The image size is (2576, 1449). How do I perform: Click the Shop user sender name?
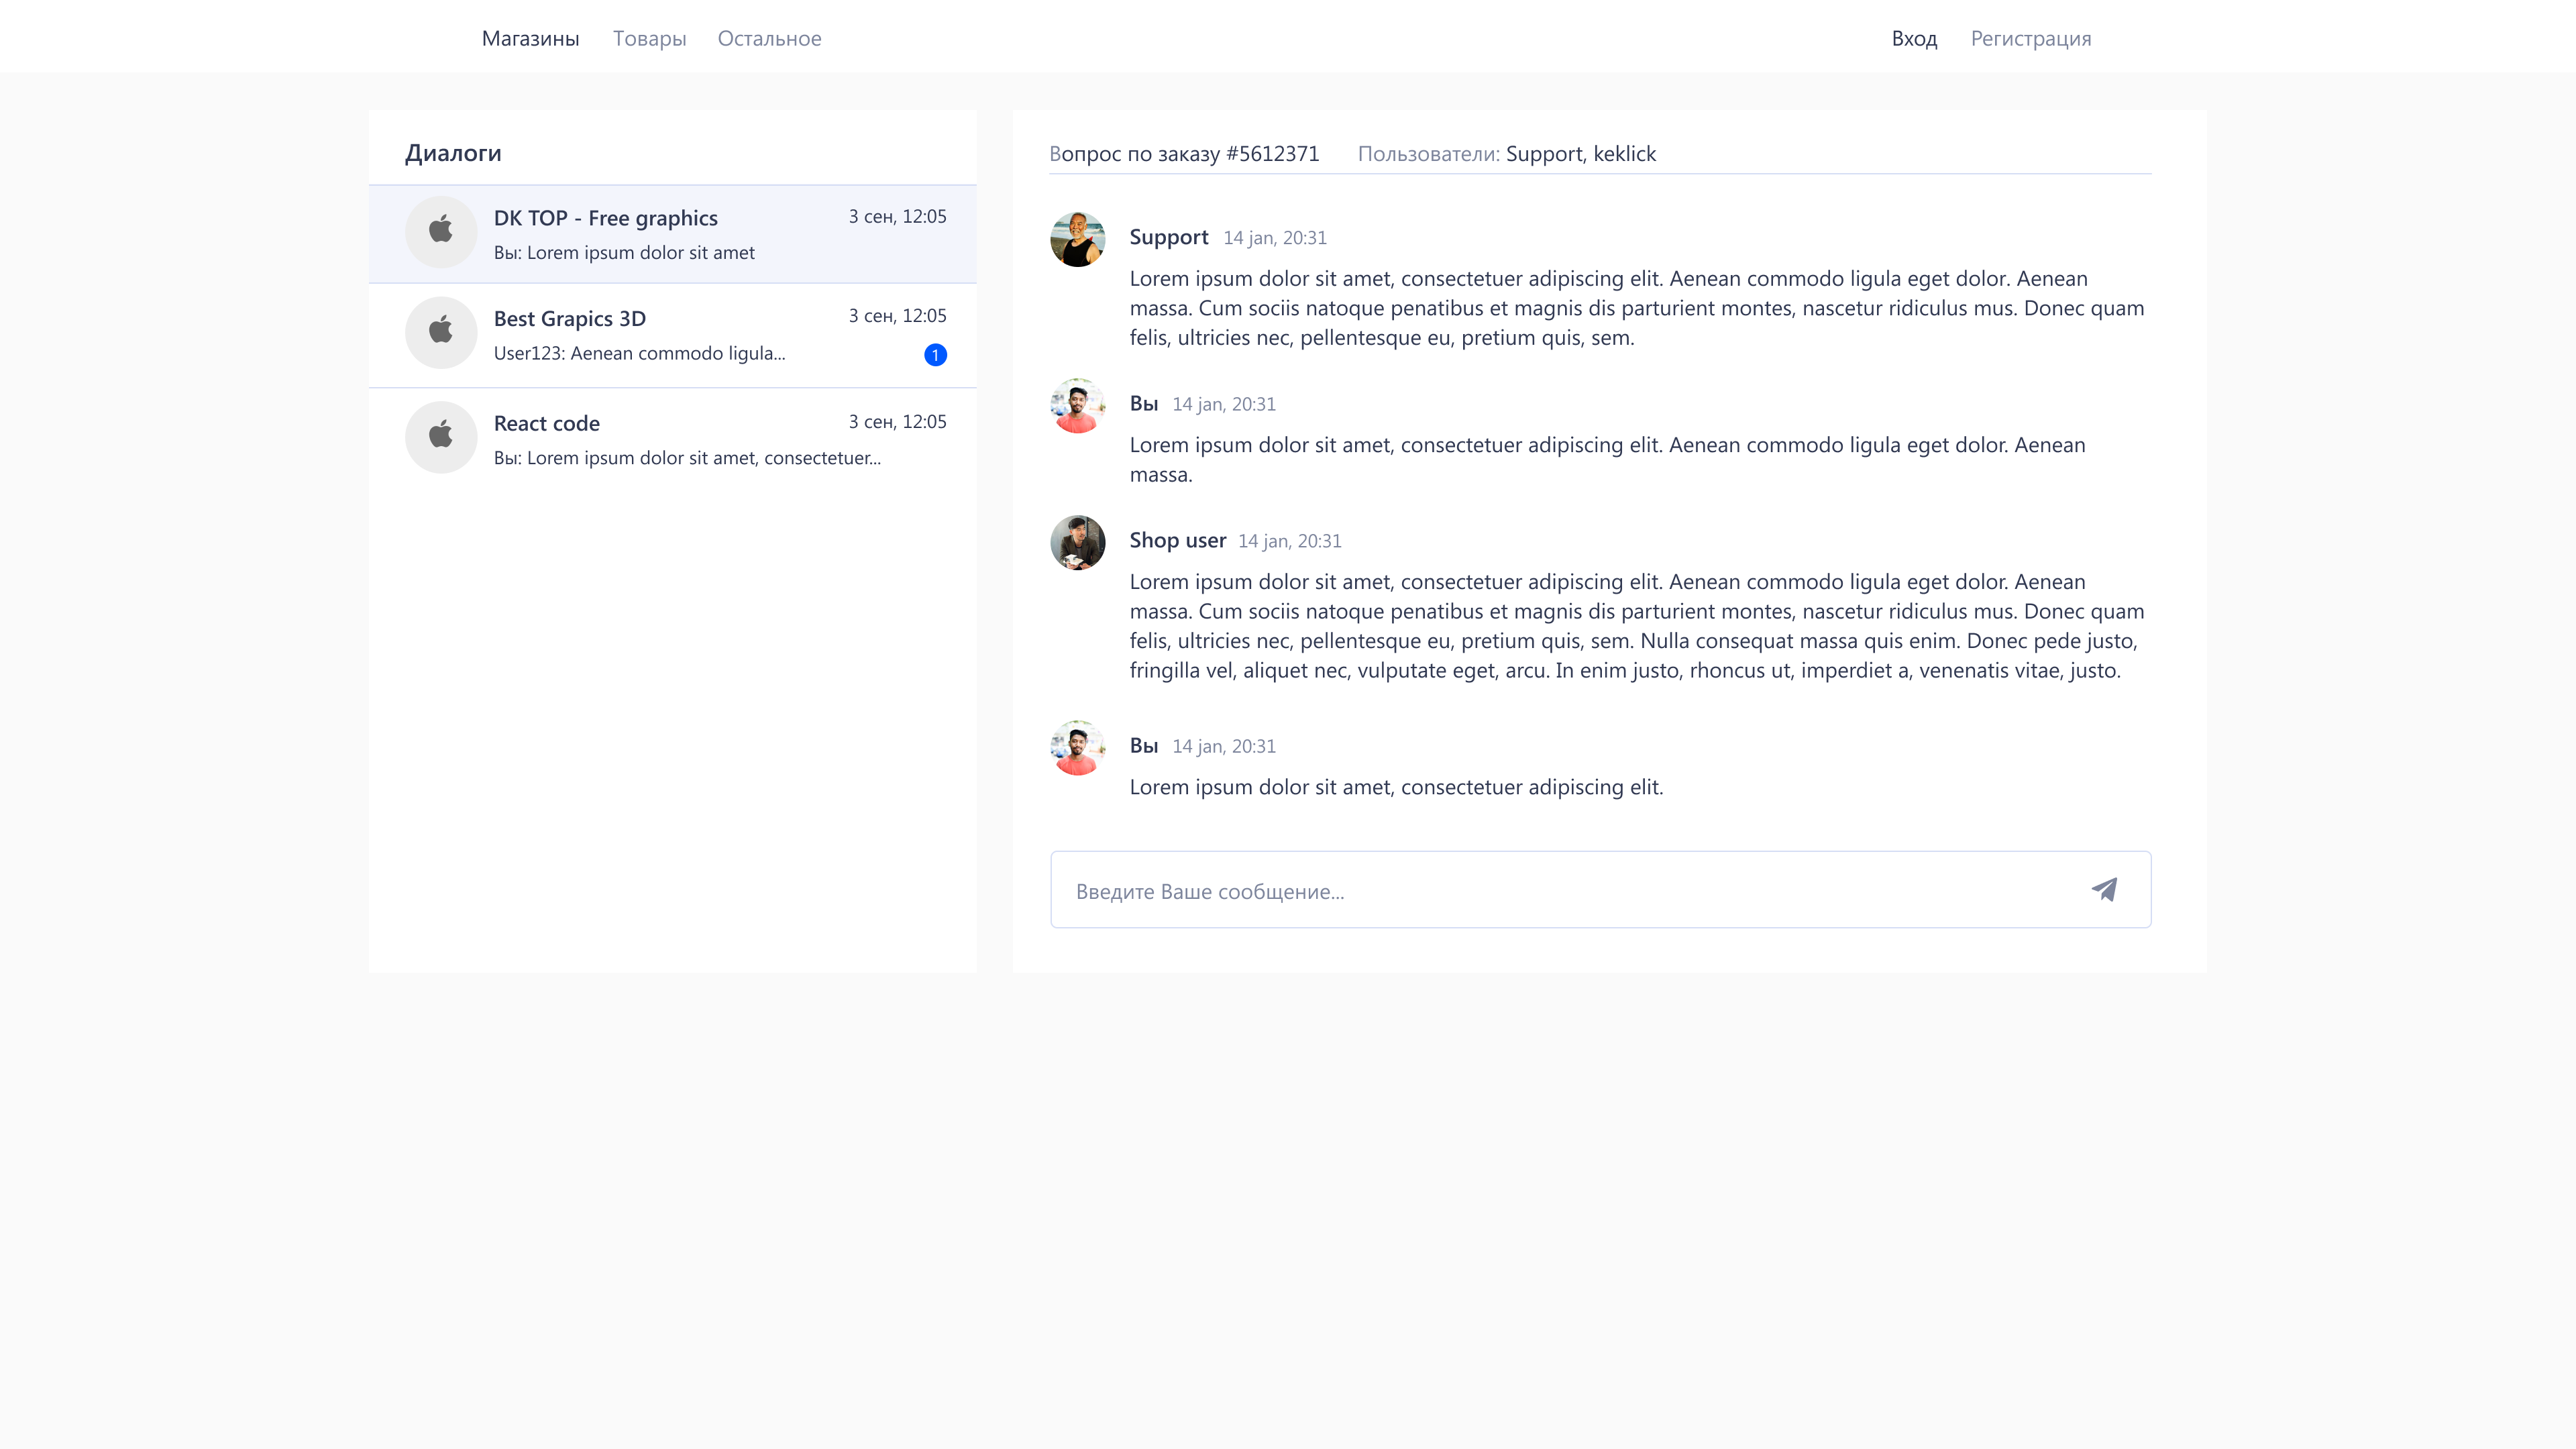[1177, 540]
